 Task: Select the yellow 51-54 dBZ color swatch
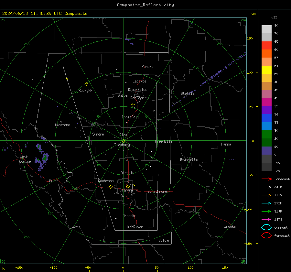tap(266, 70)
